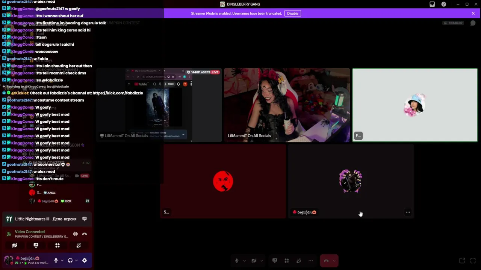Screen dimensions: 481x270
Task: Select the S... participant tile with red avatar
Action: (x=223, y=181)
